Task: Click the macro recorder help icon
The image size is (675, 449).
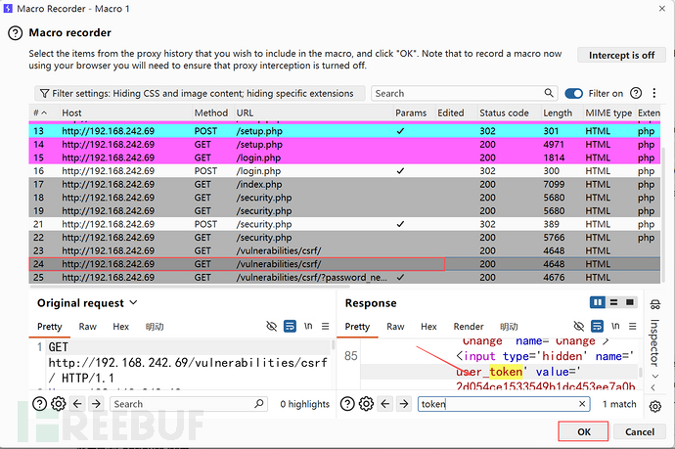Action: [15, 32]
